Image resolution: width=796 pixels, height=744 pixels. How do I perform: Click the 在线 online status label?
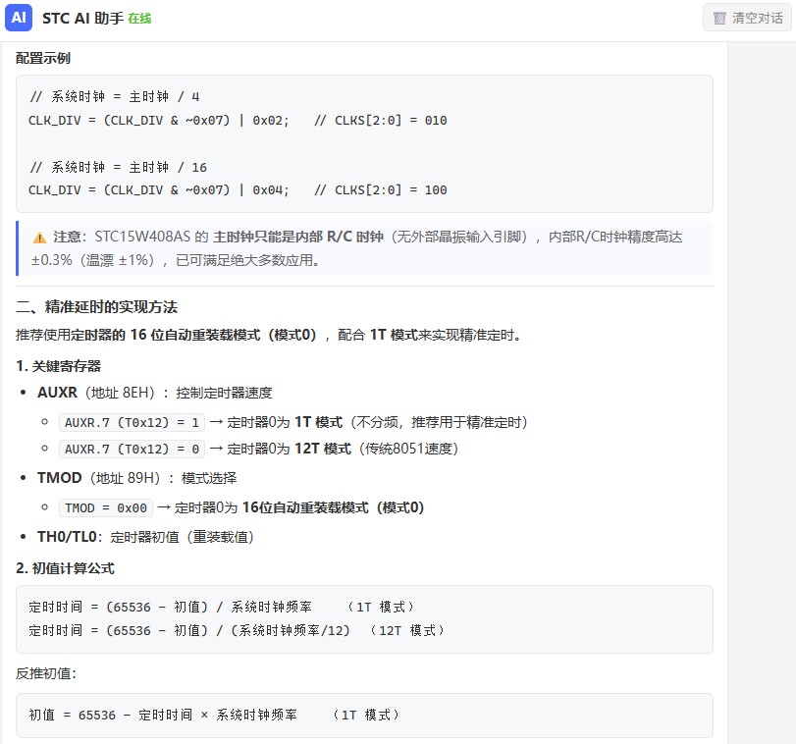point(139,19)
